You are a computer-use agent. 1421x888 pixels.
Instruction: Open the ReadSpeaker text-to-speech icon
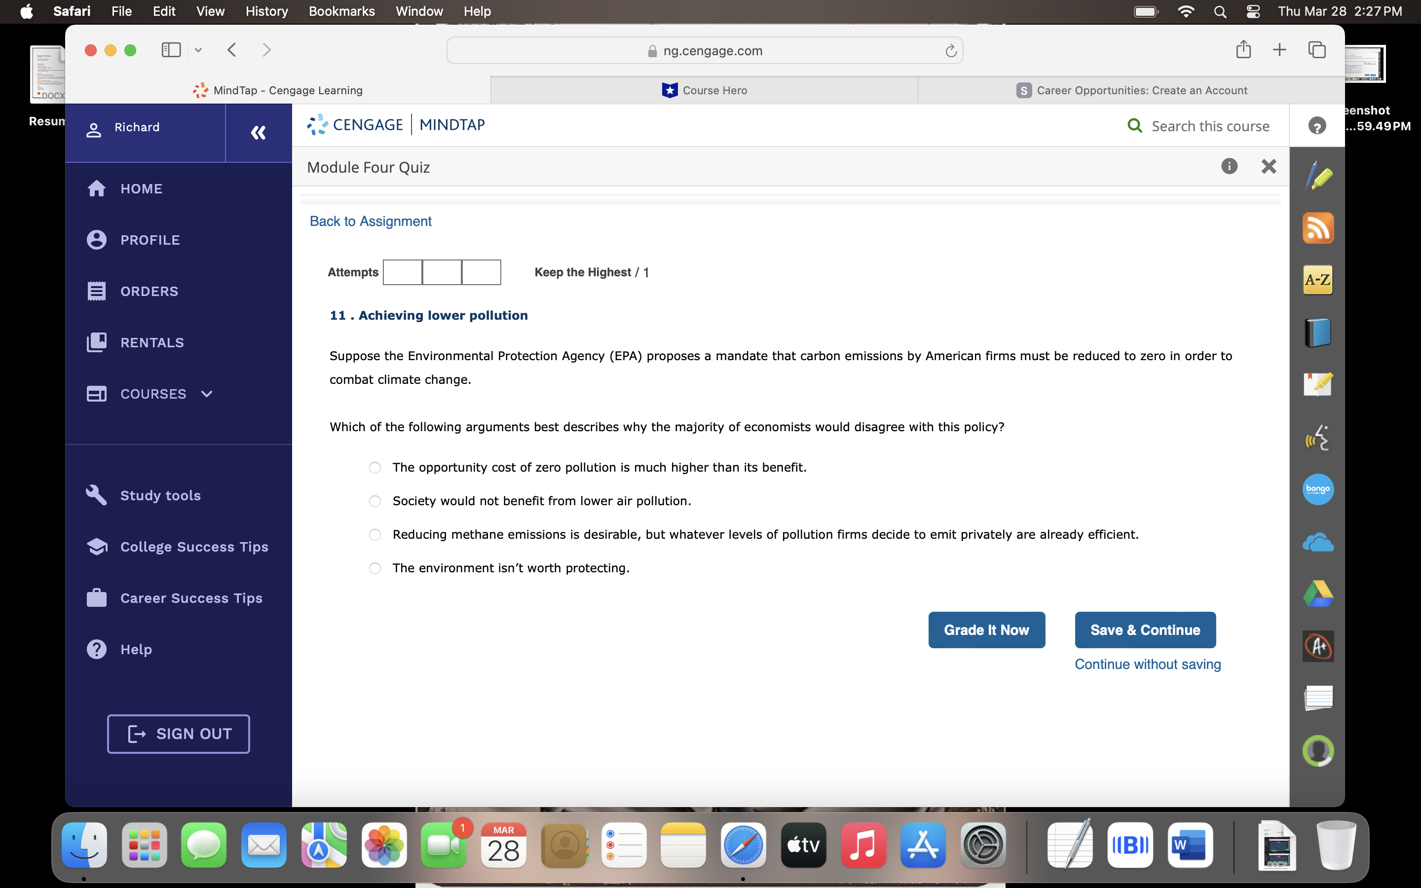[1318, 437]
